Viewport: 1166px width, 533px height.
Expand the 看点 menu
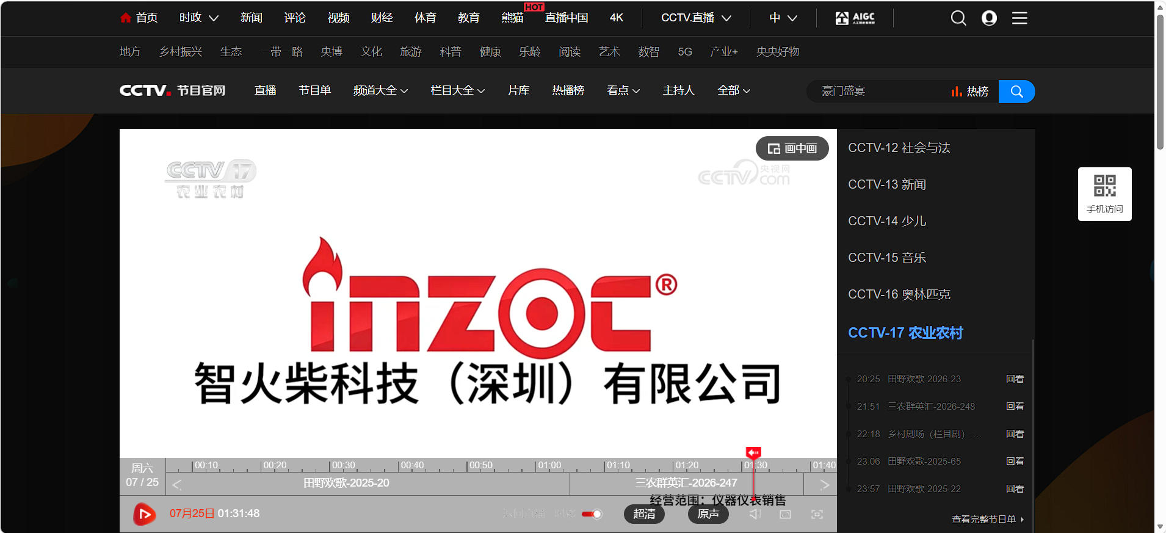point(623,90)
